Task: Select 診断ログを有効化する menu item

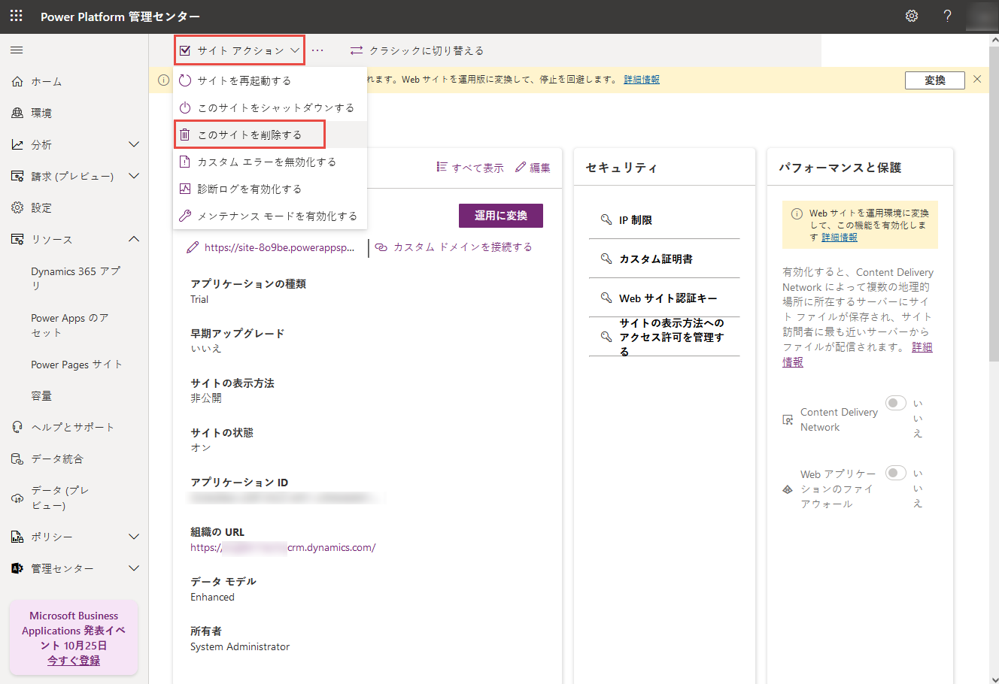Action: tap(270, 189)
